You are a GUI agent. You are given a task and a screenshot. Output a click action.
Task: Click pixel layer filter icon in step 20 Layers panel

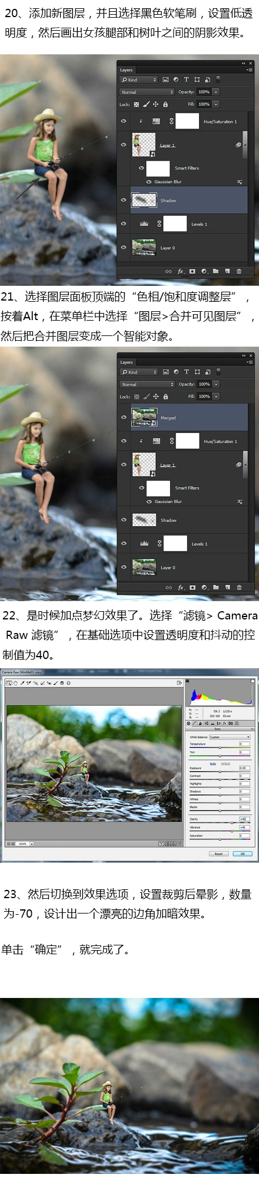(x=165, y=80)
